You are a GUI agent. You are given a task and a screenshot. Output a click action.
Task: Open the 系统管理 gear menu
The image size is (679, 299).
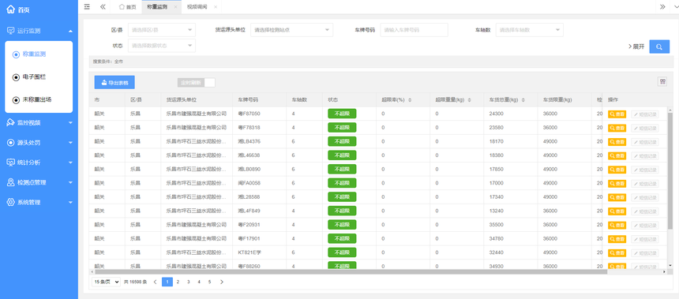tap(11, 202)
